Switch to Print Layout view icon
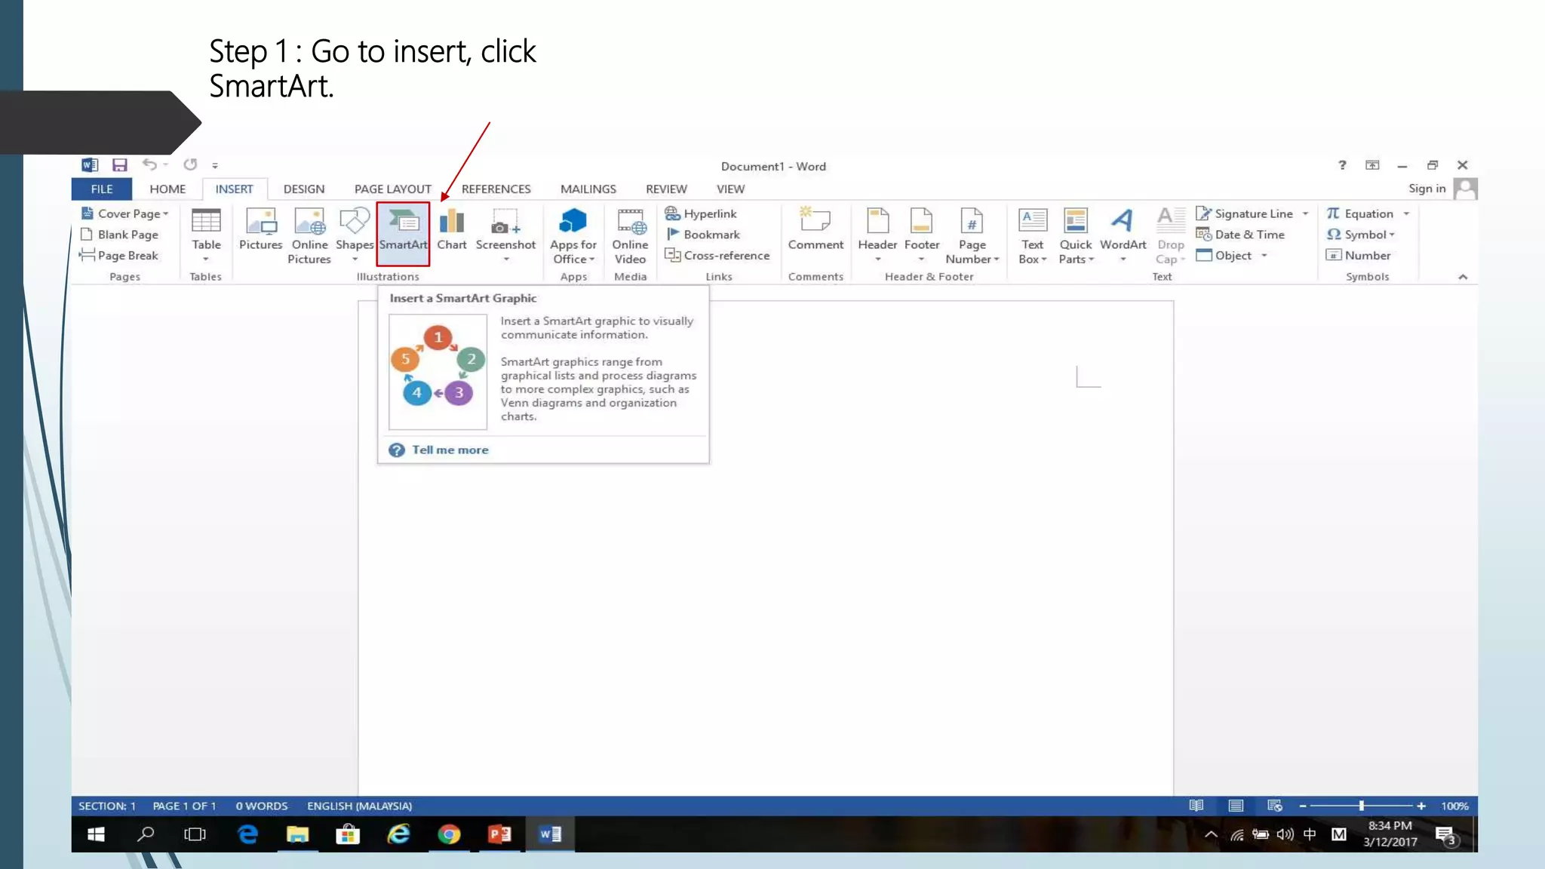 coord(1236,806)
